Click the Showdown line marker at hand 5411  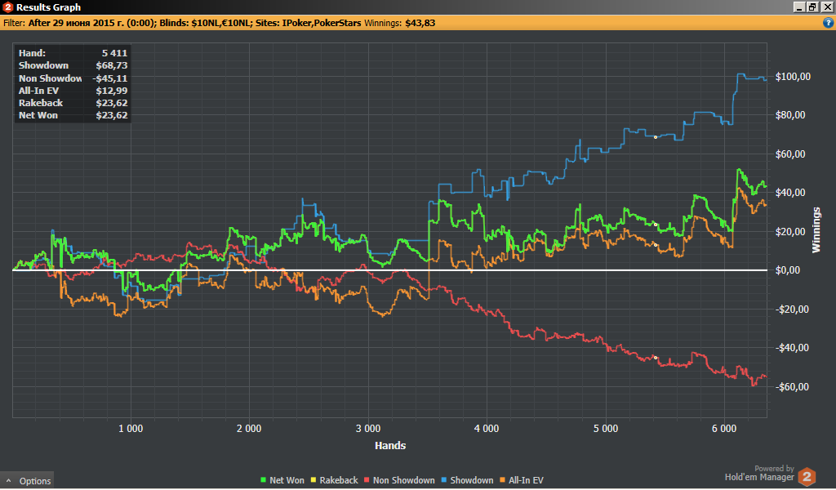coord(656,137)
